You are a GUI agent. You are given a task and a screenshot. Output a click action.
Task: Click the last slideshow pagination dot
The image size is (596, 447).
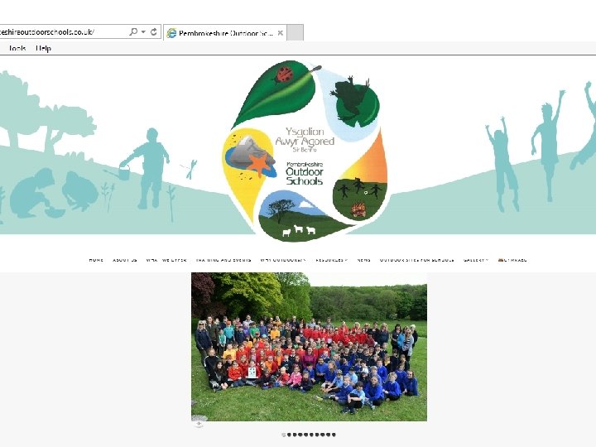point(334,435)
